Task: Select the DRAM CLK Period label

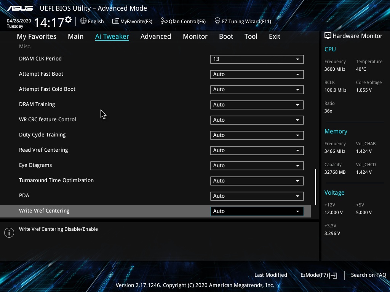Action: point(40,59)
